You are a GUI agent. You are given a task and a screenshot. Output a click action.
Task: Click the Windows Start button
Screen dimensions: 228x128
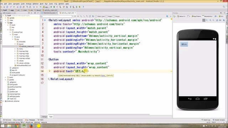(x=2, y=126)
